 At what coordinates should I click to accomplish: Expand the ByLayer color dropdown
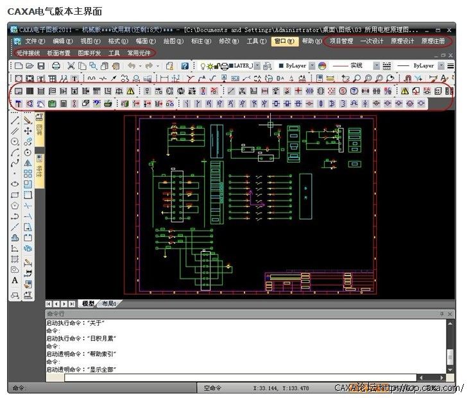point(312,65)
